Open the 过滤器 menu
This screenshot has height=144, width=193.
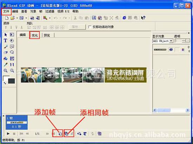[x=50, y=12]
